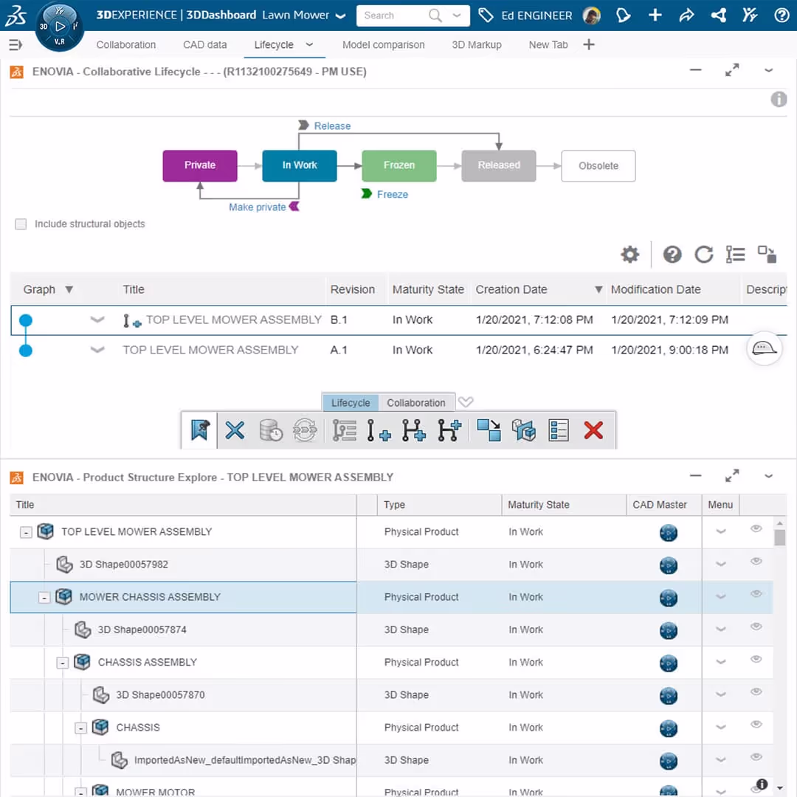The height and width of the screenshot is (797, 797).
Task: Switch to CAD data tab
Action: click(205, 45)
